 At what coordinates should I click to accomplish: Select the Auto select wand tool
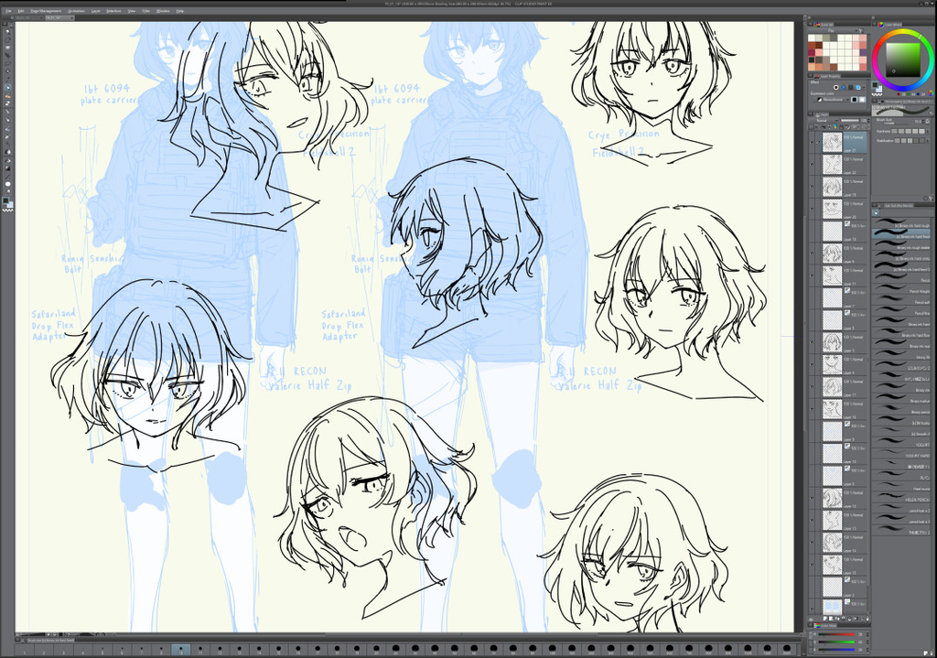pyautogui.click(x=7, y=71)
